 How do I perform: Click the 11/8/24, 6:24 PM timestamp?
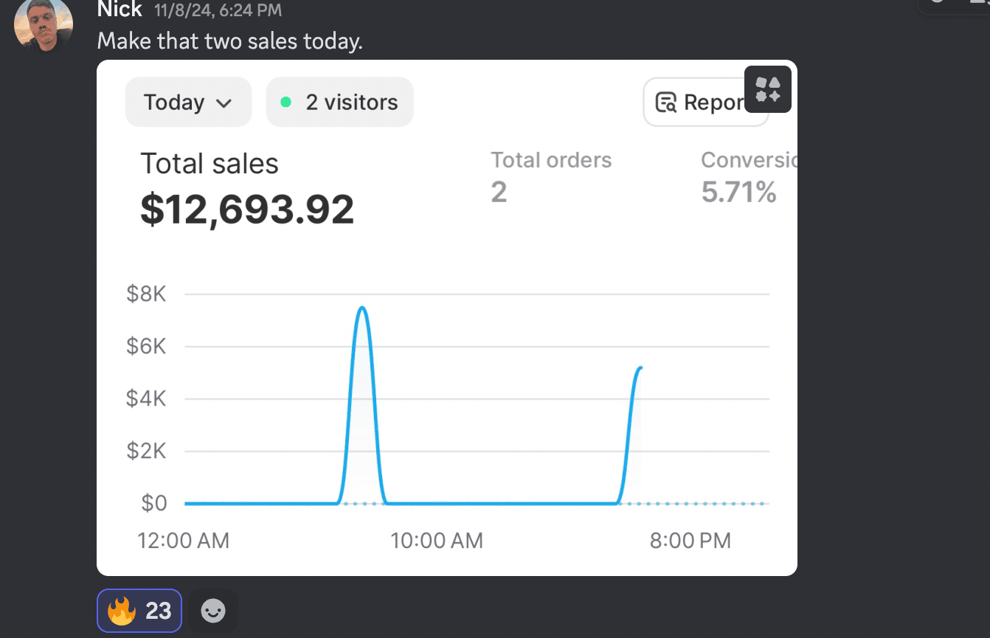[x=218, y=10]
